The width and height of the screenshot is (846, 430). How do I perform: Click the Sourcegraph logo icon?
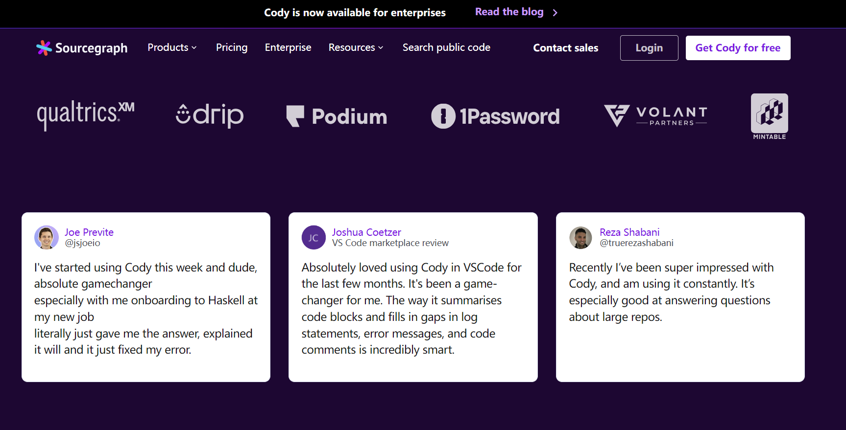[x=44, y=48]
